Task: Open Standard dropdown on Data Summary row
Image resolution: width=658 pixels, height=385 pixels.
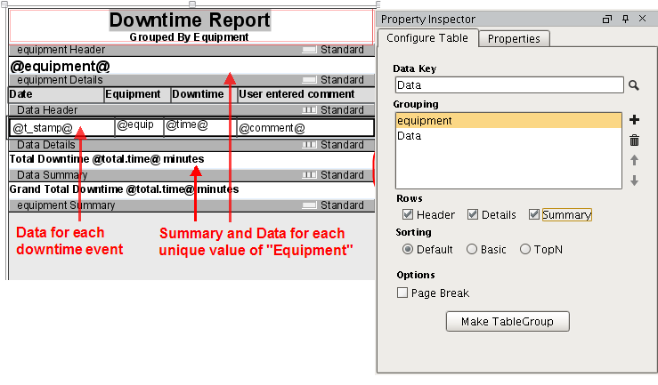Action: (x=342, y=175)
